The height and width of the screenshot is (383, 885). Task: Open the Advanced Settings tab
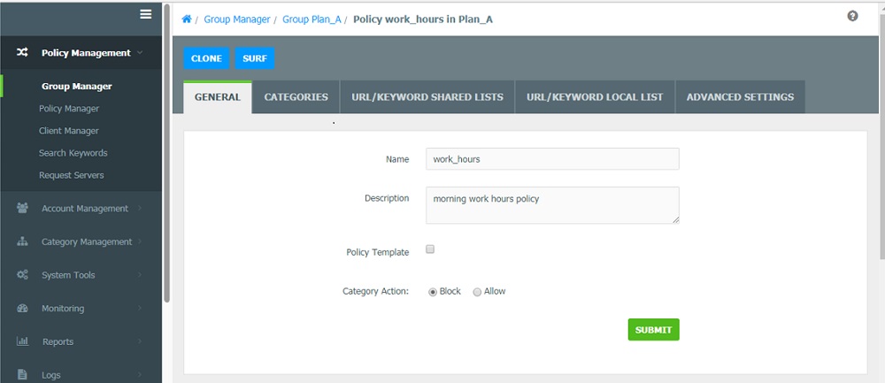[740, 97]
